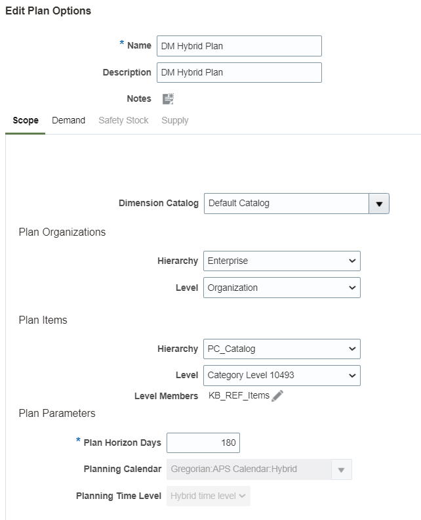Select the Safety Stock tab
Image resolution: width=421 pixels, height=520 pixels.
point(123,120)
